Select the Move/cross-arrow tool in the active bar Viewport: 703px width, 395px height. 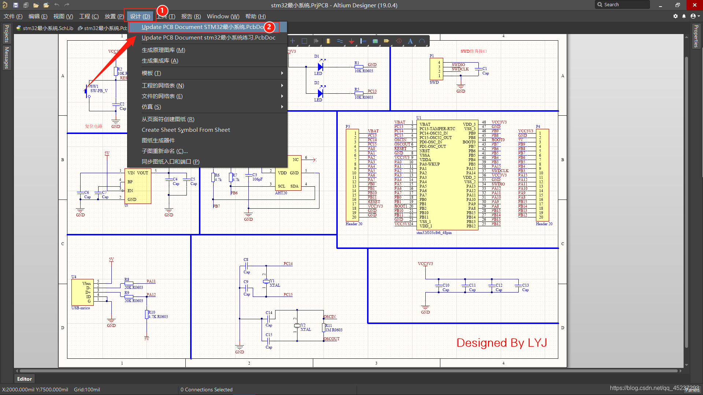pos(293,41)
